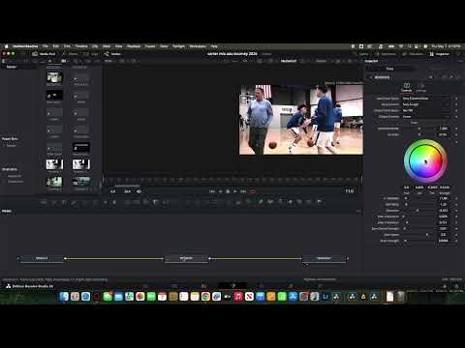The image size is (465, 348).
Task: Select the first Media Pool clip thumbnail
Action: [54, 77]
